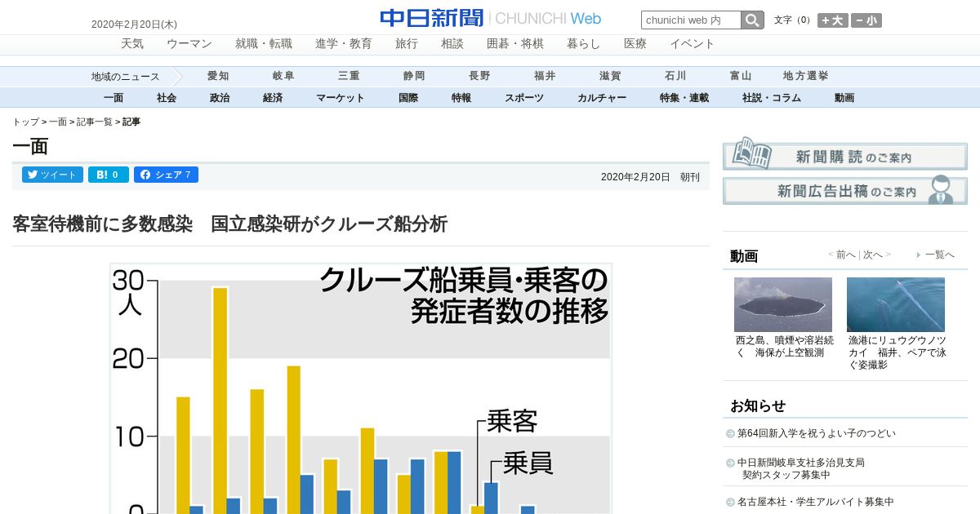This screenshot has width=980, height=514.
Task: Select 石川 regional news
Action: coord(675,76)
